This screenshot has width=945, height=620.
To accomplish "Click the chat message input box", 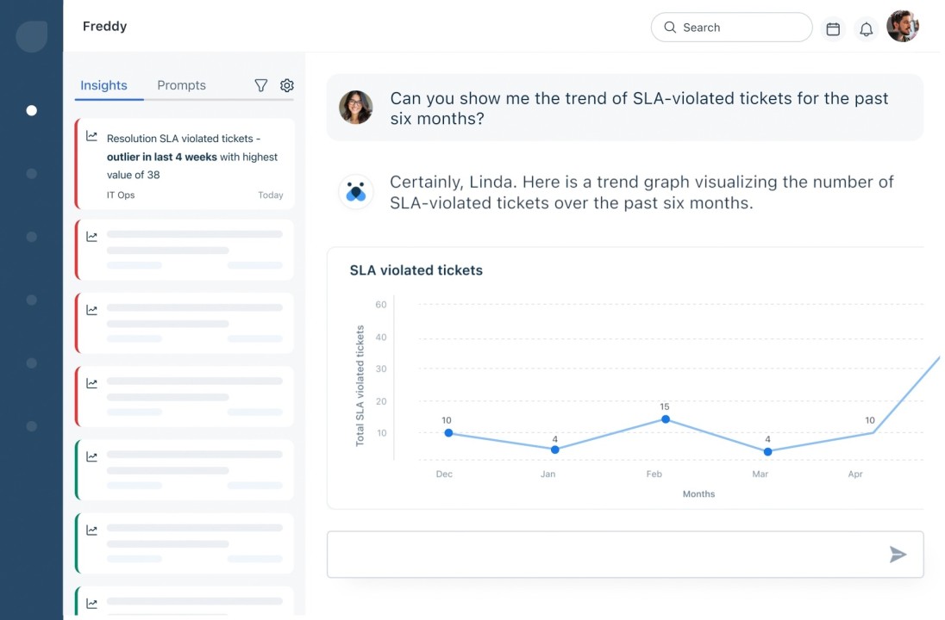I will click(604, 555).
